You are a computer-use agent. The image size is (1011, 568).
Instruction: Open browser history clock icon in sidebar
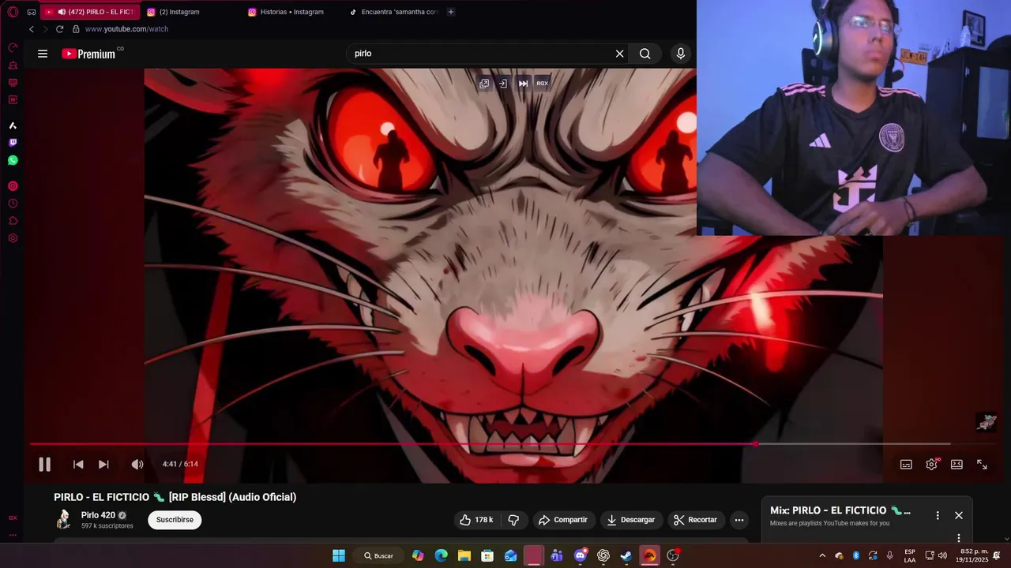click(13, 204)
